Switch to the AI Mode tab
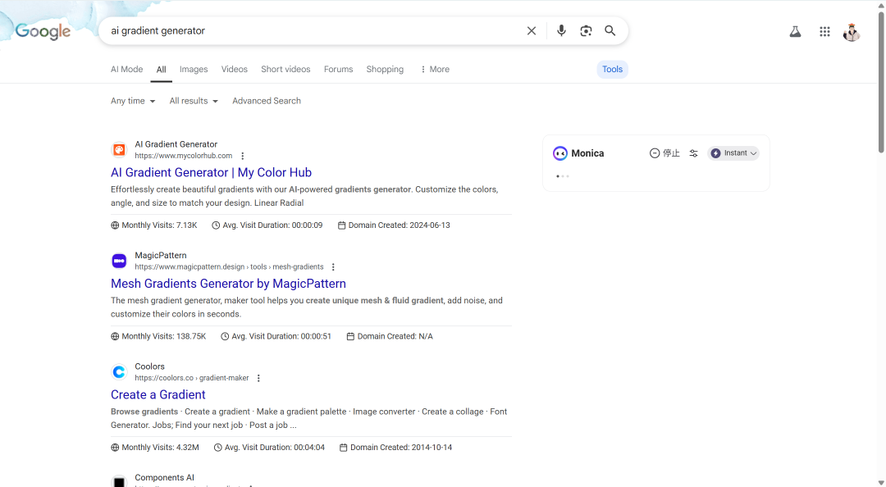This screenshot has height=487, width=886. (x=126, y=69)
